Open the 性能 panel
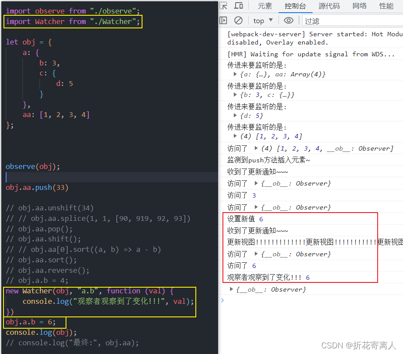This screenshot has width=403, height=354. (x=386, y=6)
